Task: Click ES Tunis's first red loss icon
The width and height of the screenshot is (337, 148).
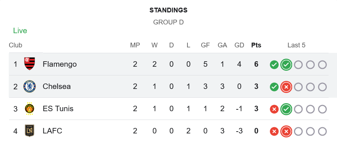Action: 274,109
